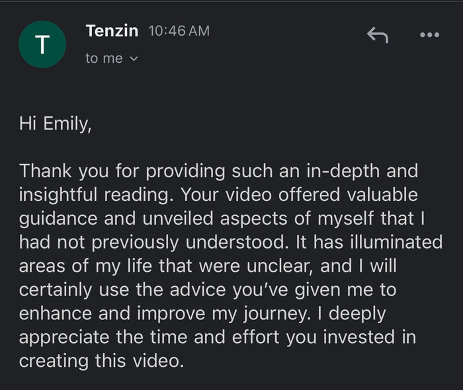This screenshot has width=463, height=390.
Task: Click the "to me" recipient label
Action: pyautogui.click(x=104, y=58)
